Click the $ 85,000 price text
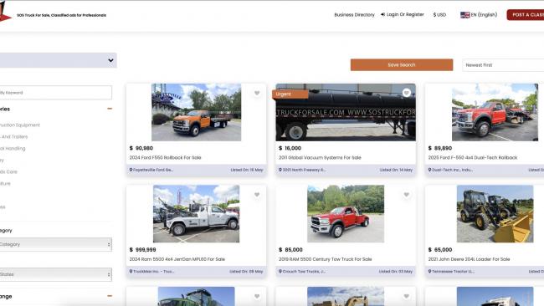The height and width of the screenshot is (306, 544). tap(290, 250)
